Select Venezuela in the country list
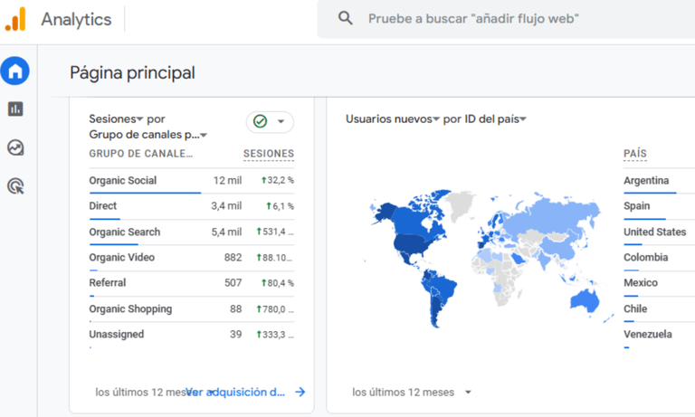 coord(648,334)
